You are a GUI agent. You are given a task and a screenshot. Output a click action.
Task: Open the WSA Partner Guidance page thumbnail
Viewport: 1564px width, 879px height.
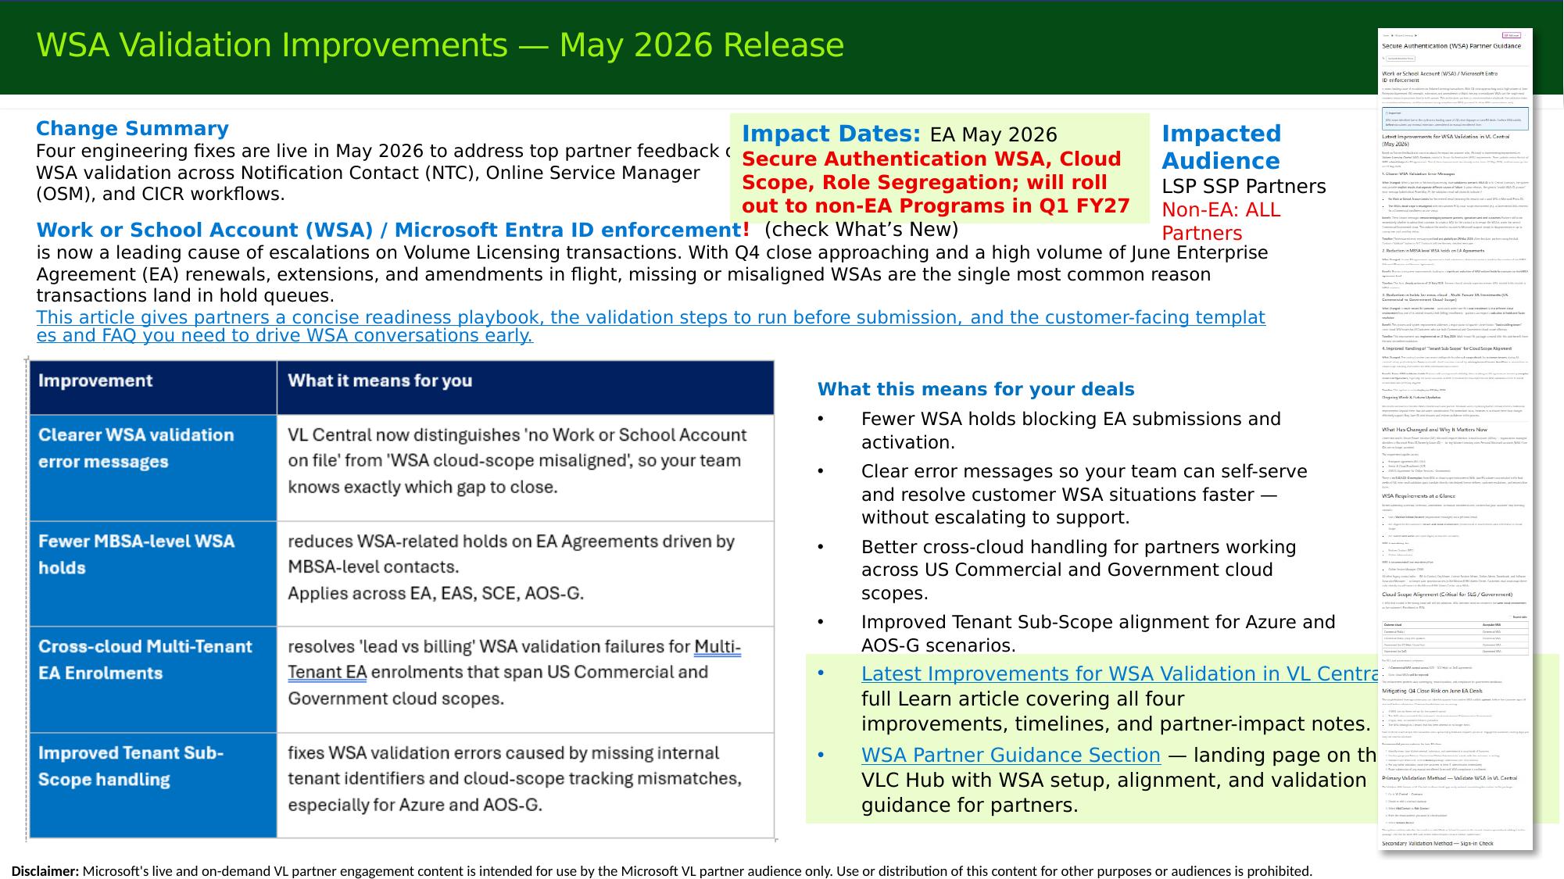[1455, 439]
